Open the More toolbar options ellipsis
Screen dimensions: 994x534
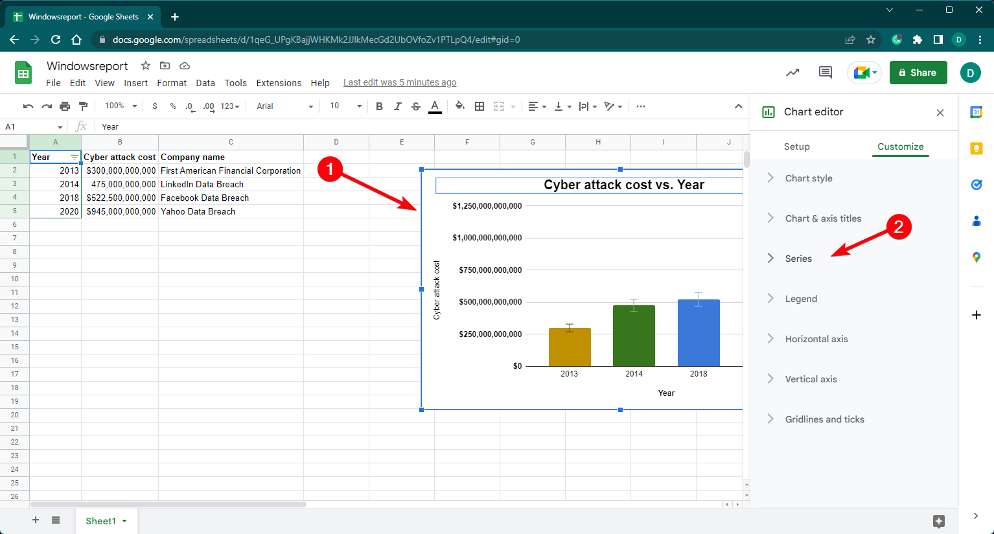pos(641,106)
